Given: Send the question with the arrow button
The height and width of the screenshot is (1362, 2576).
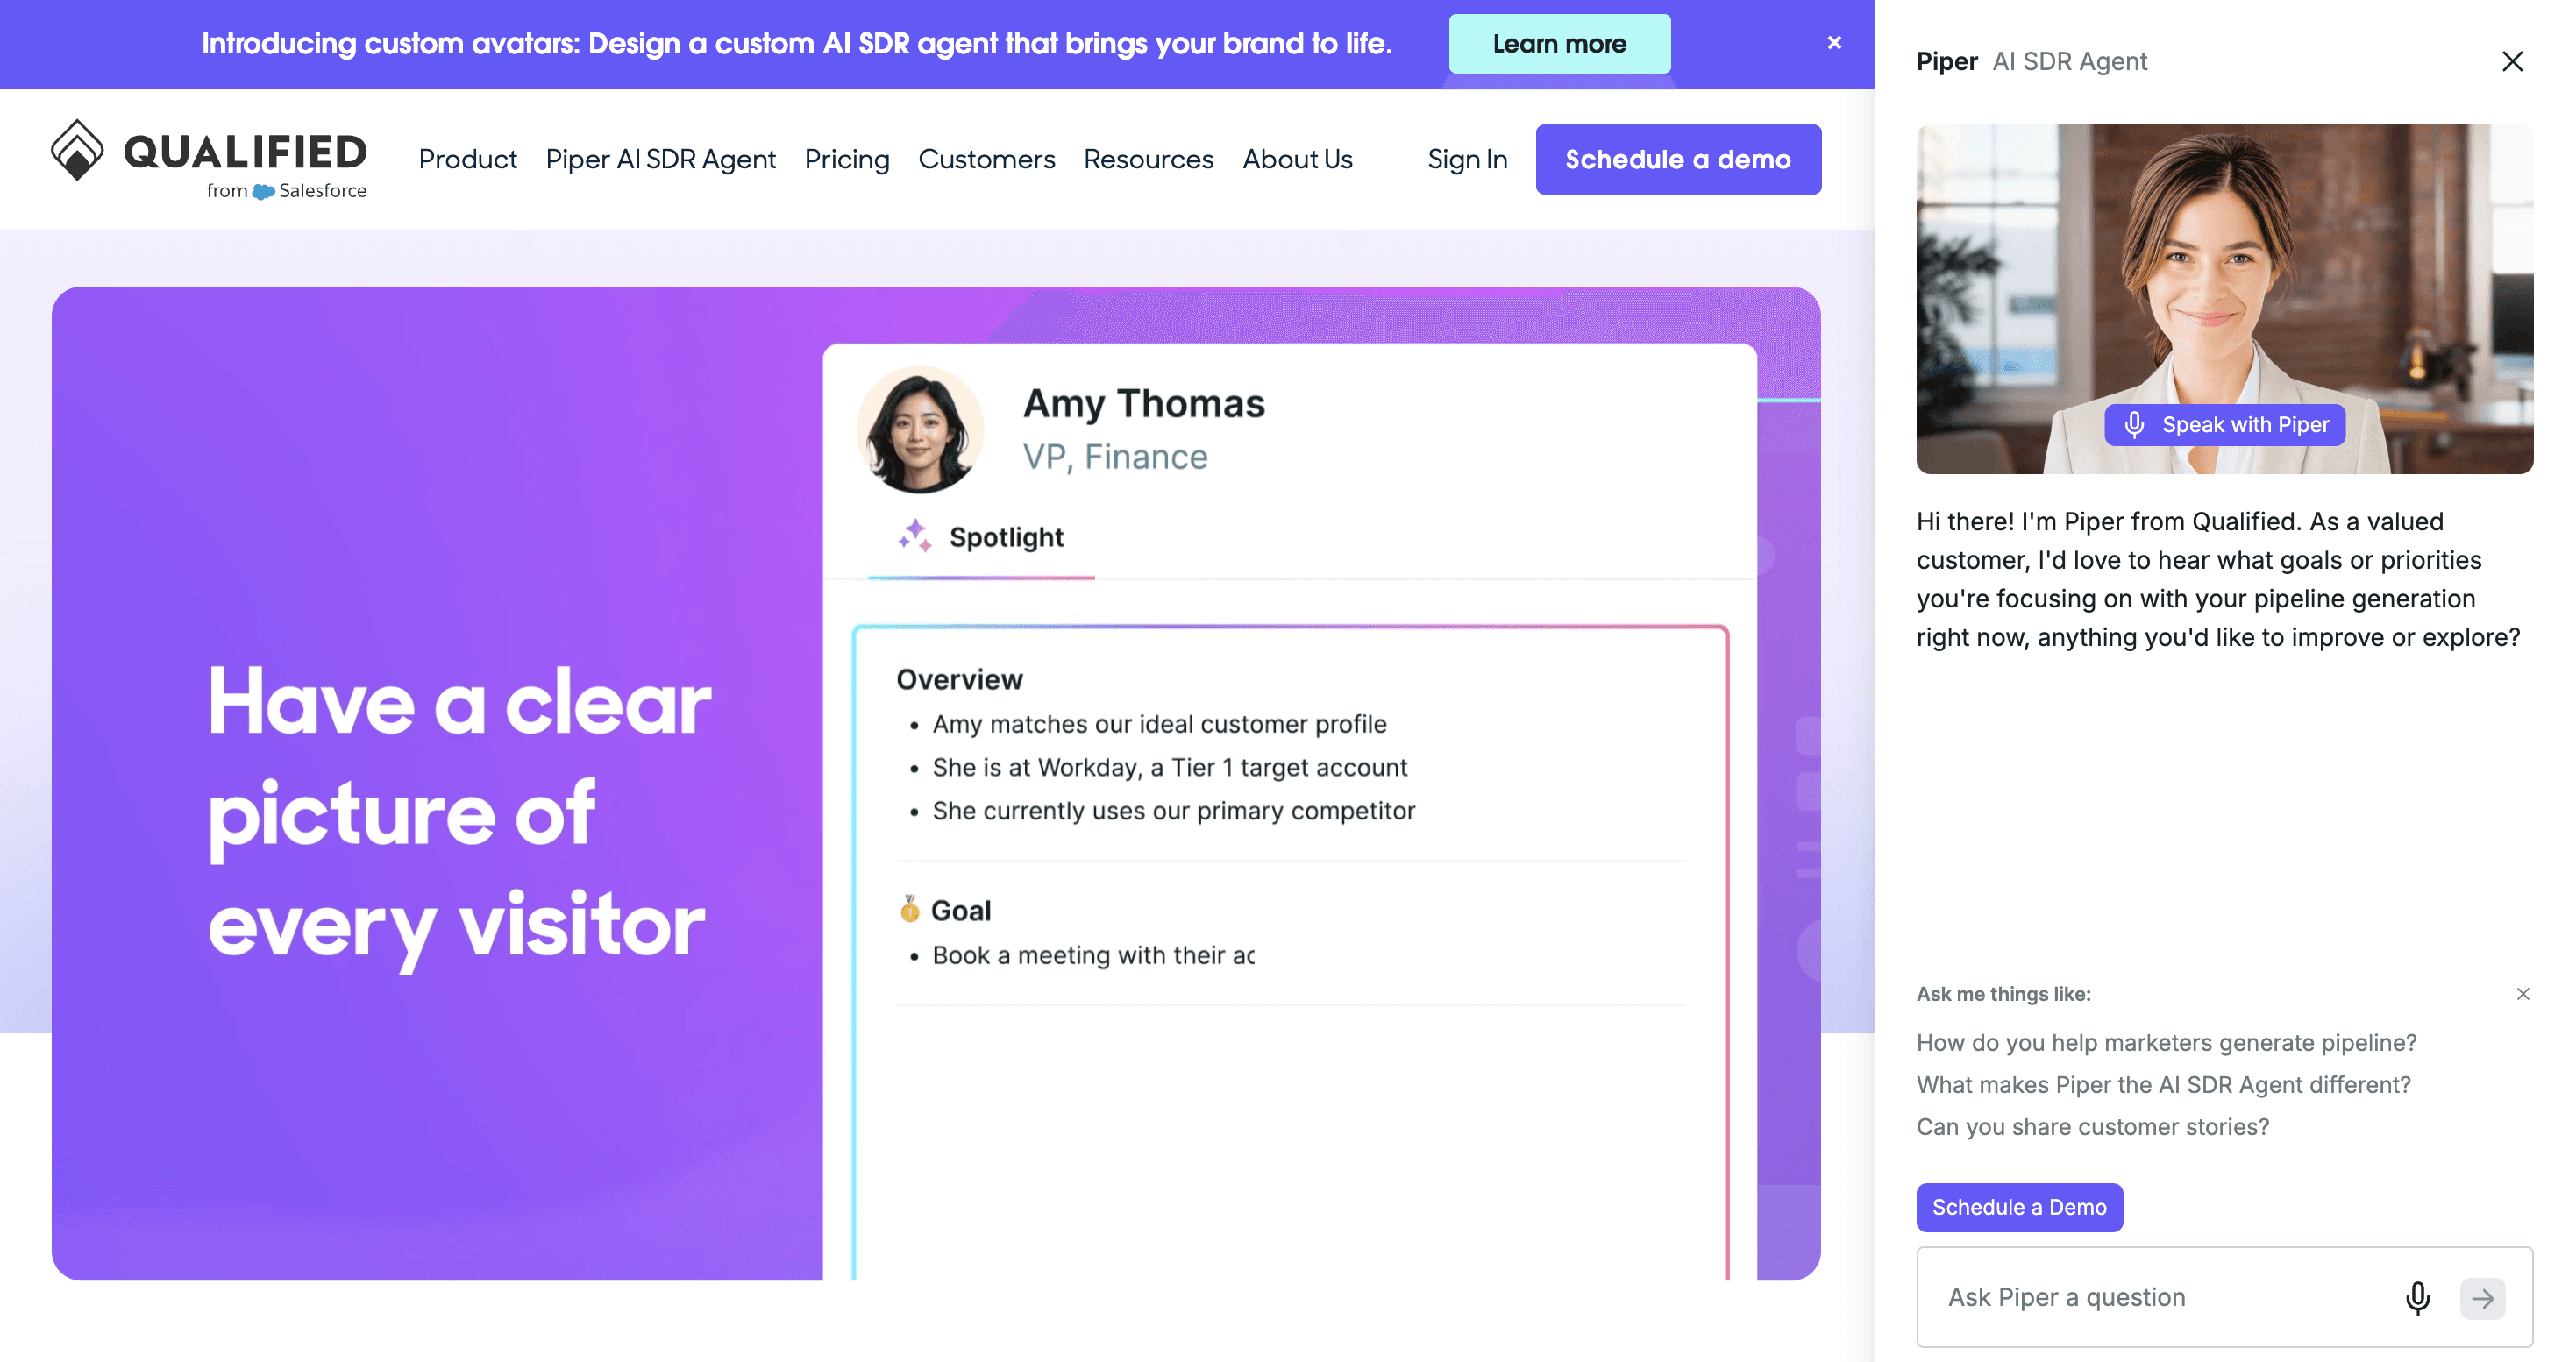Looking at the screenshot, I should coord(2483,1297).
